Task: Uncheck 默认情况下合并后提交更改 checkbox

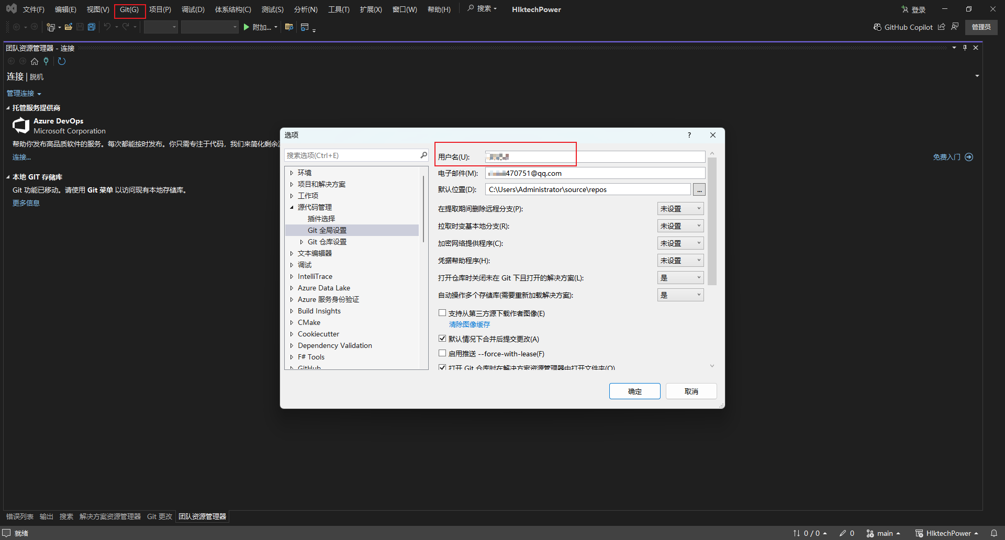Action: (x=442, y=339)
